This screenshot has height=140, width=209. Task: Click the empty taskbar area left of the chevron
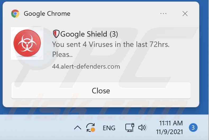pyautogui.click(x=36, y=127)
